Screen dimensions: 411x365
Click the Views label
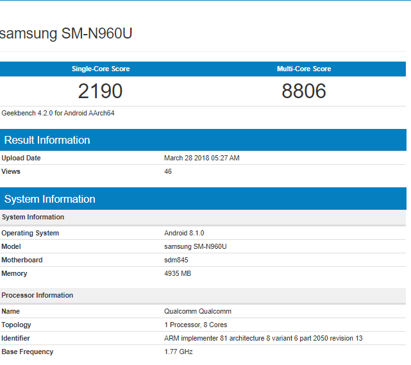(11, 171)
